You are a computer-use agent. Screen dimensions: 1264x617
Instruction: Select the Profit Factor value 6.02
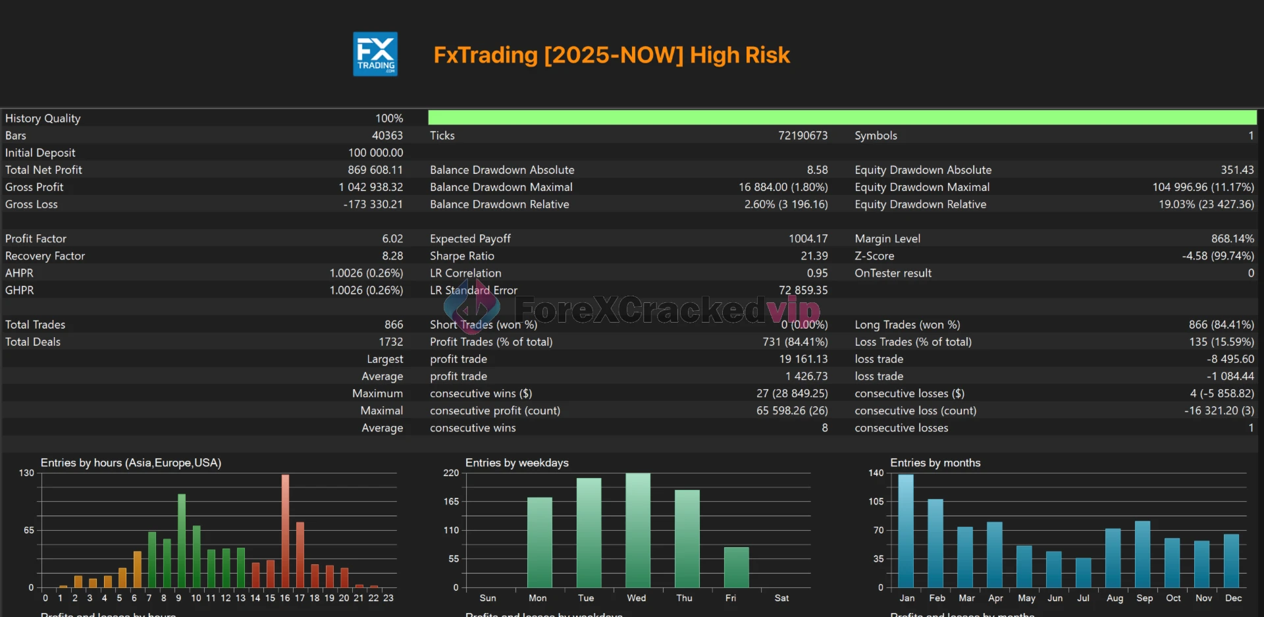pyautogui.click(x=392, y=238)
